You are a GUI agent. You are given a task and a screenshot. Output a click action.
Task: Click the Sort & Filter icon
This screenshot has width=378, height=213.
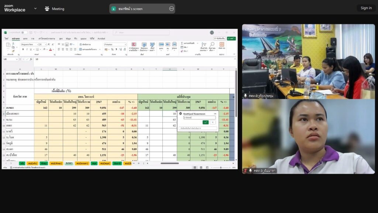click(203, 45)
